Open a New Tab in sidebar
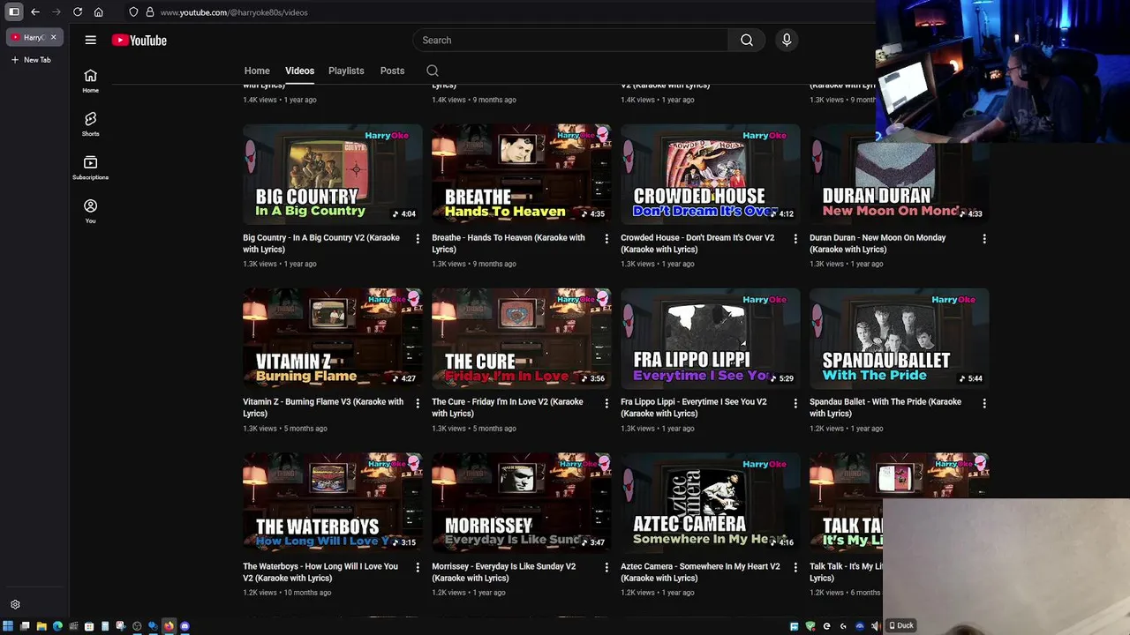 click(31, 60)
